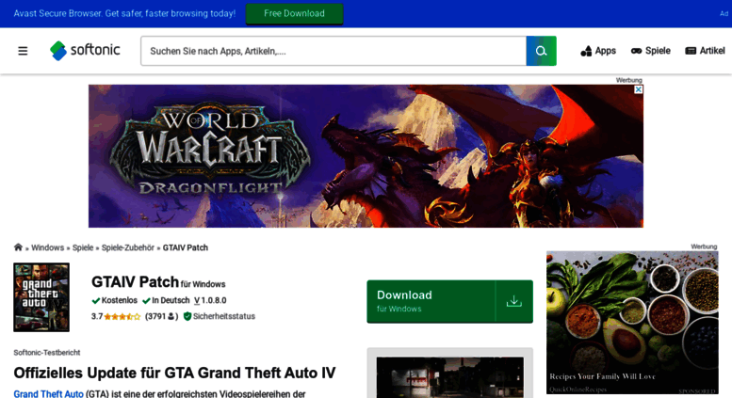
Task: Go to Spiele breadcrumb link
Action: pyautogui.click(x=83, y=247)
